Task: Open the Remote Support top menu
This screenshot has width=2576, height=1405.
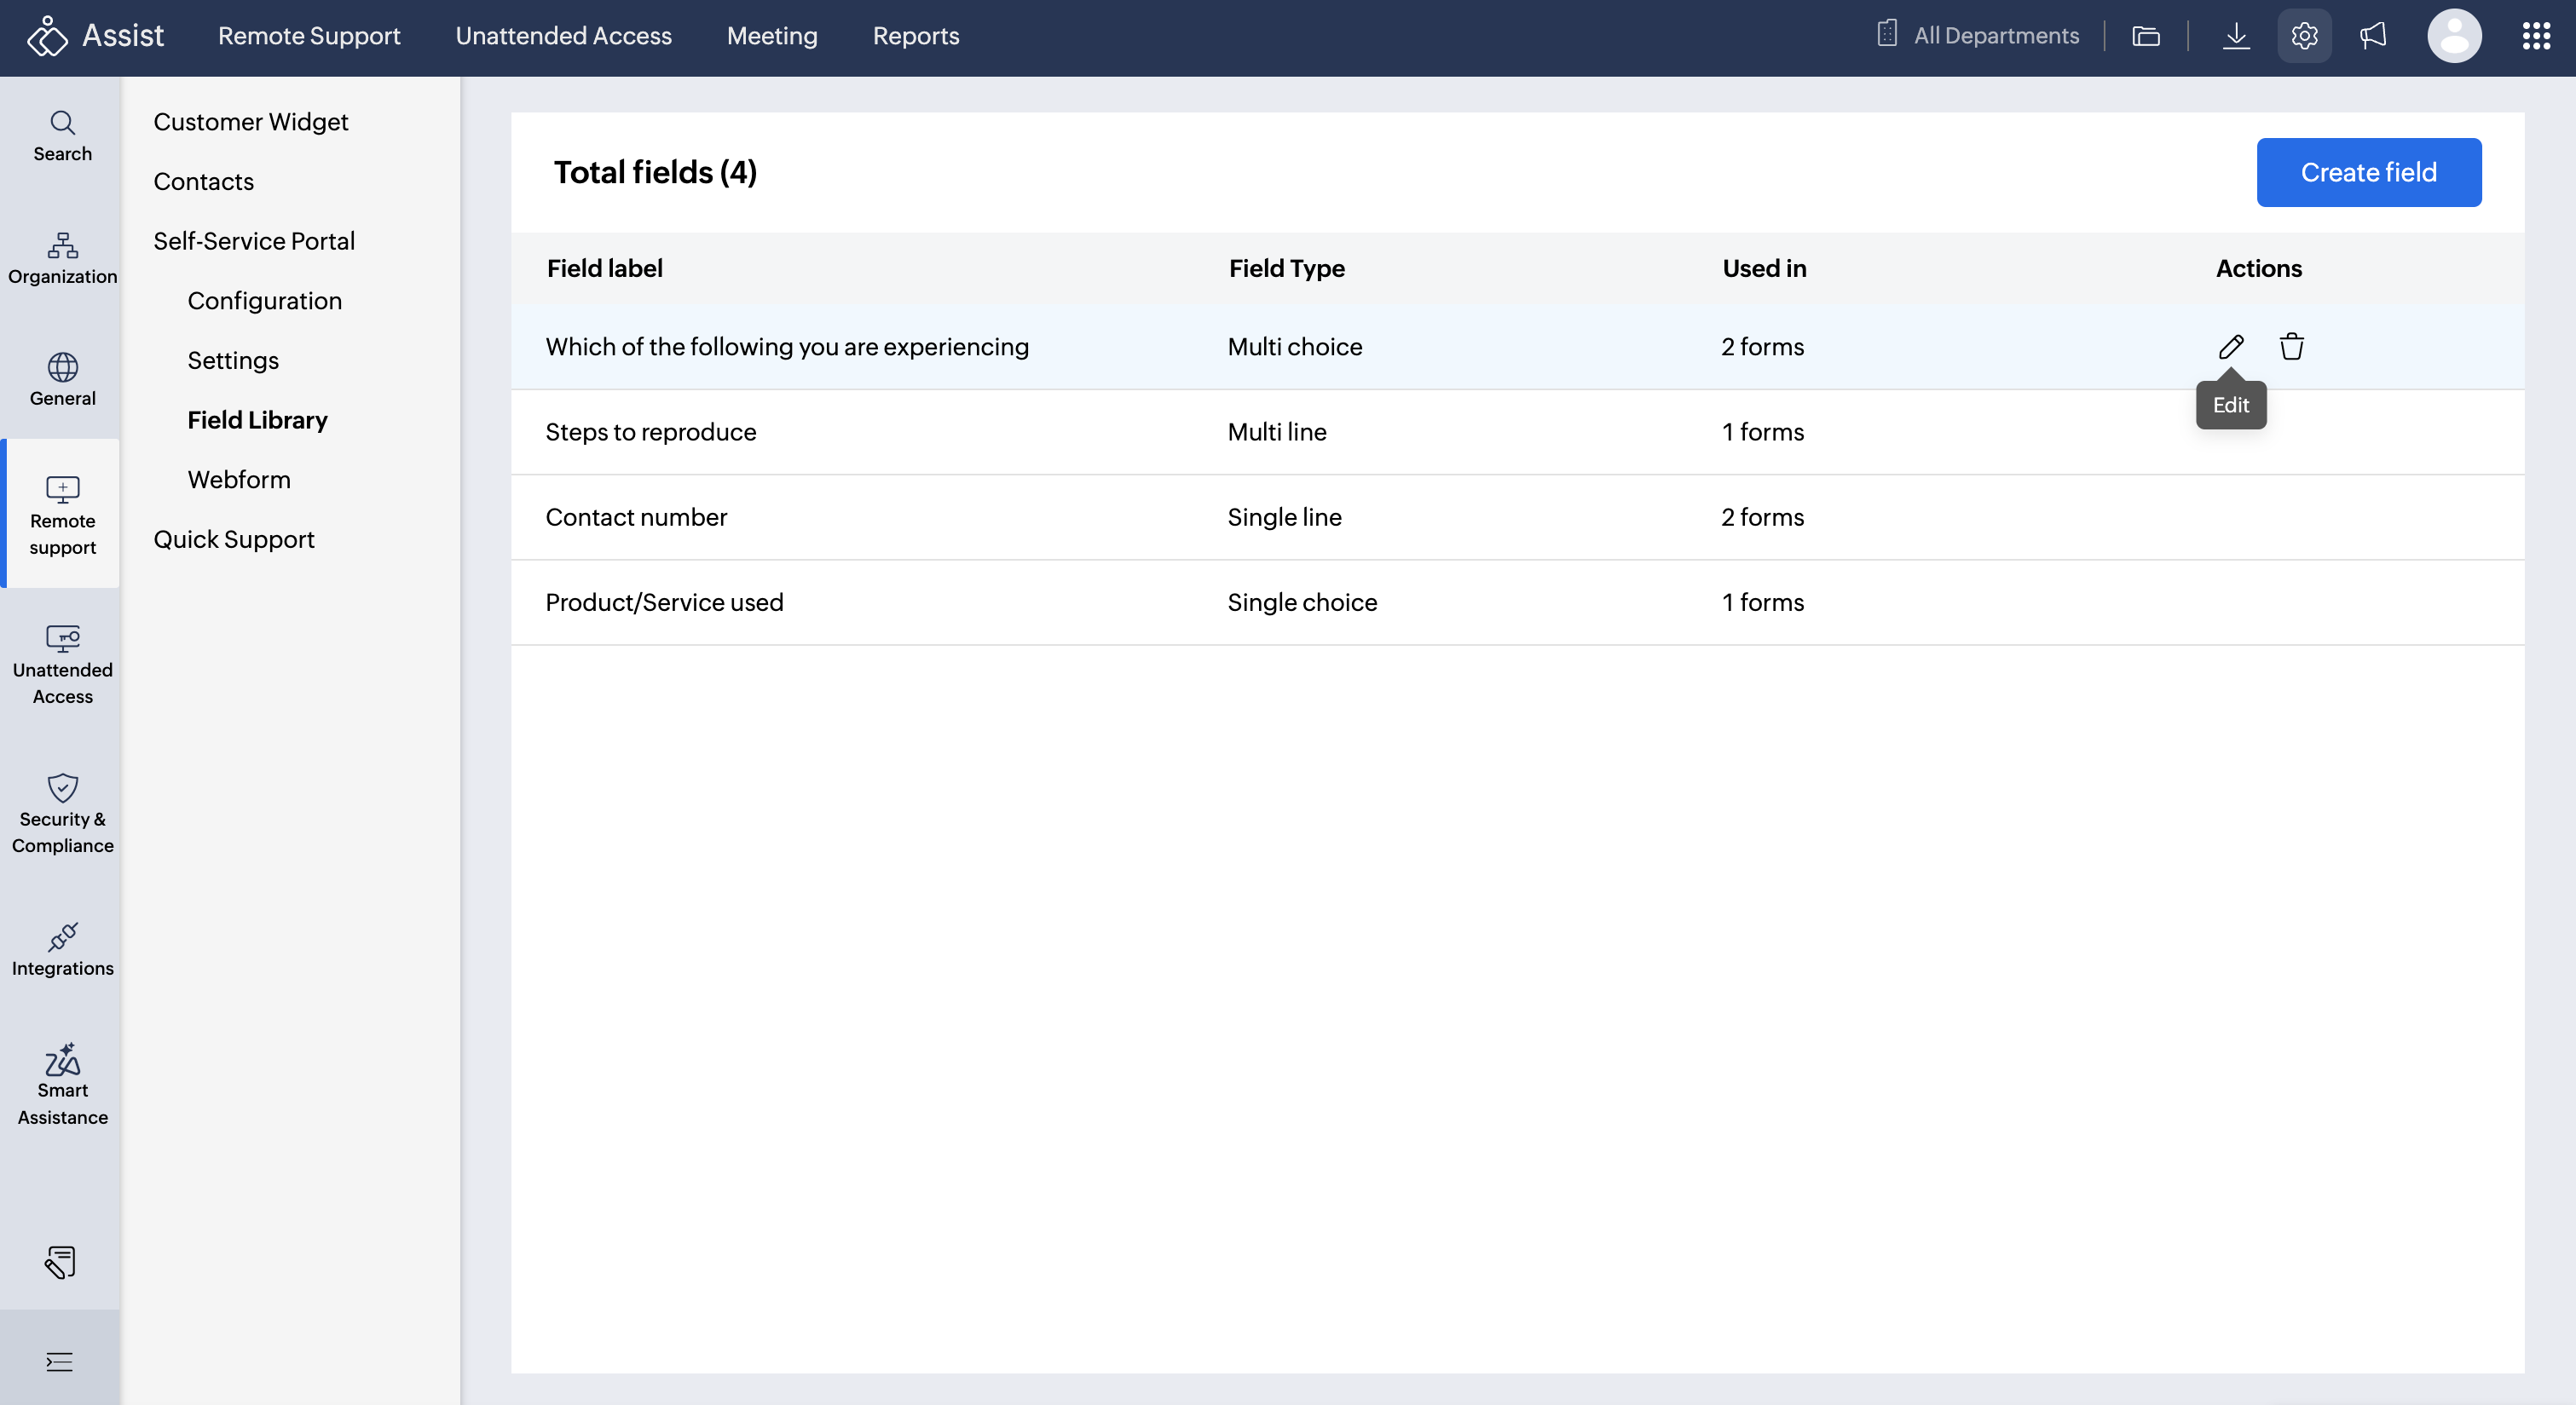Action: pyautogui.click(x=309, y=36)
